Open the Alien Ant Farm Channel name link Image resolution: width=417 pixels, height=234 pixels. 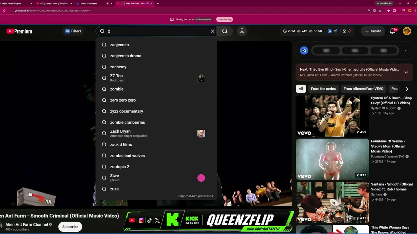(27, 225)
